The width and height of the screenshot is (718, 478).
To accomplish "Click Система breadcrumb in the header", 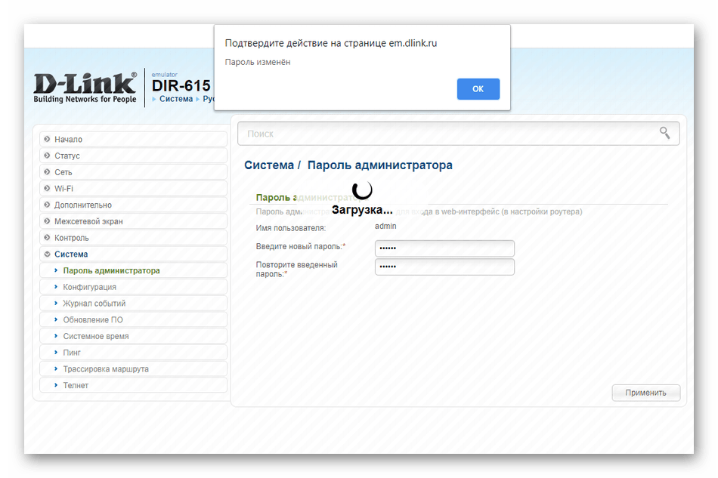I will 176,99.
